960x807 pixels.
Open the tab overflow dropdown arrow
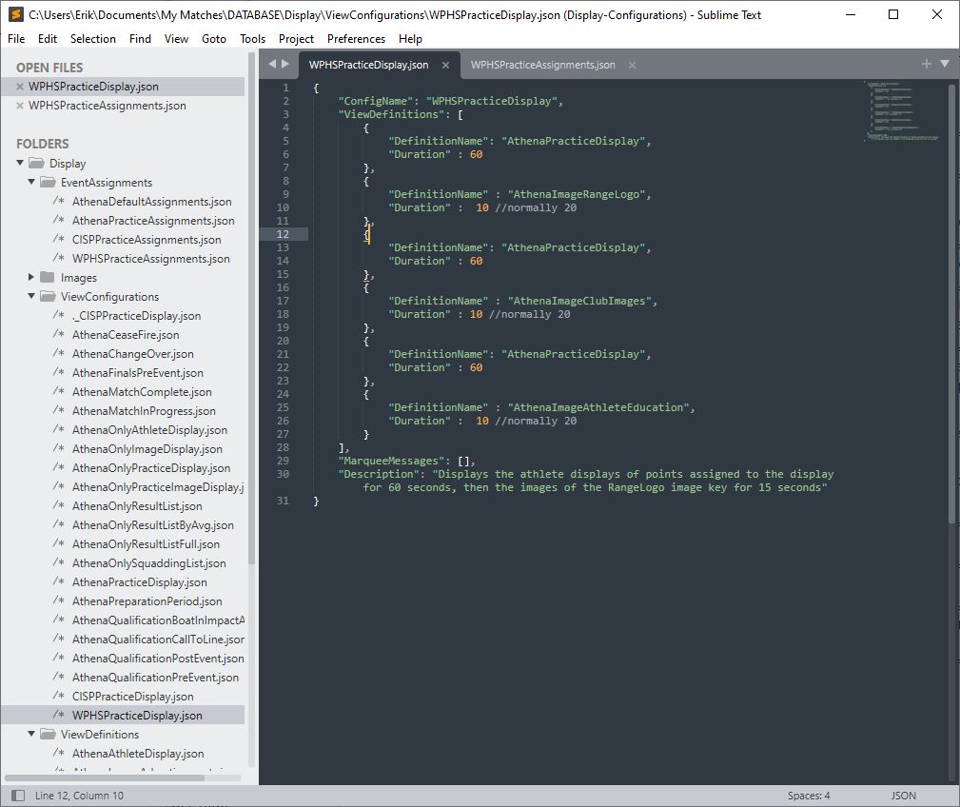coord(943,63)
